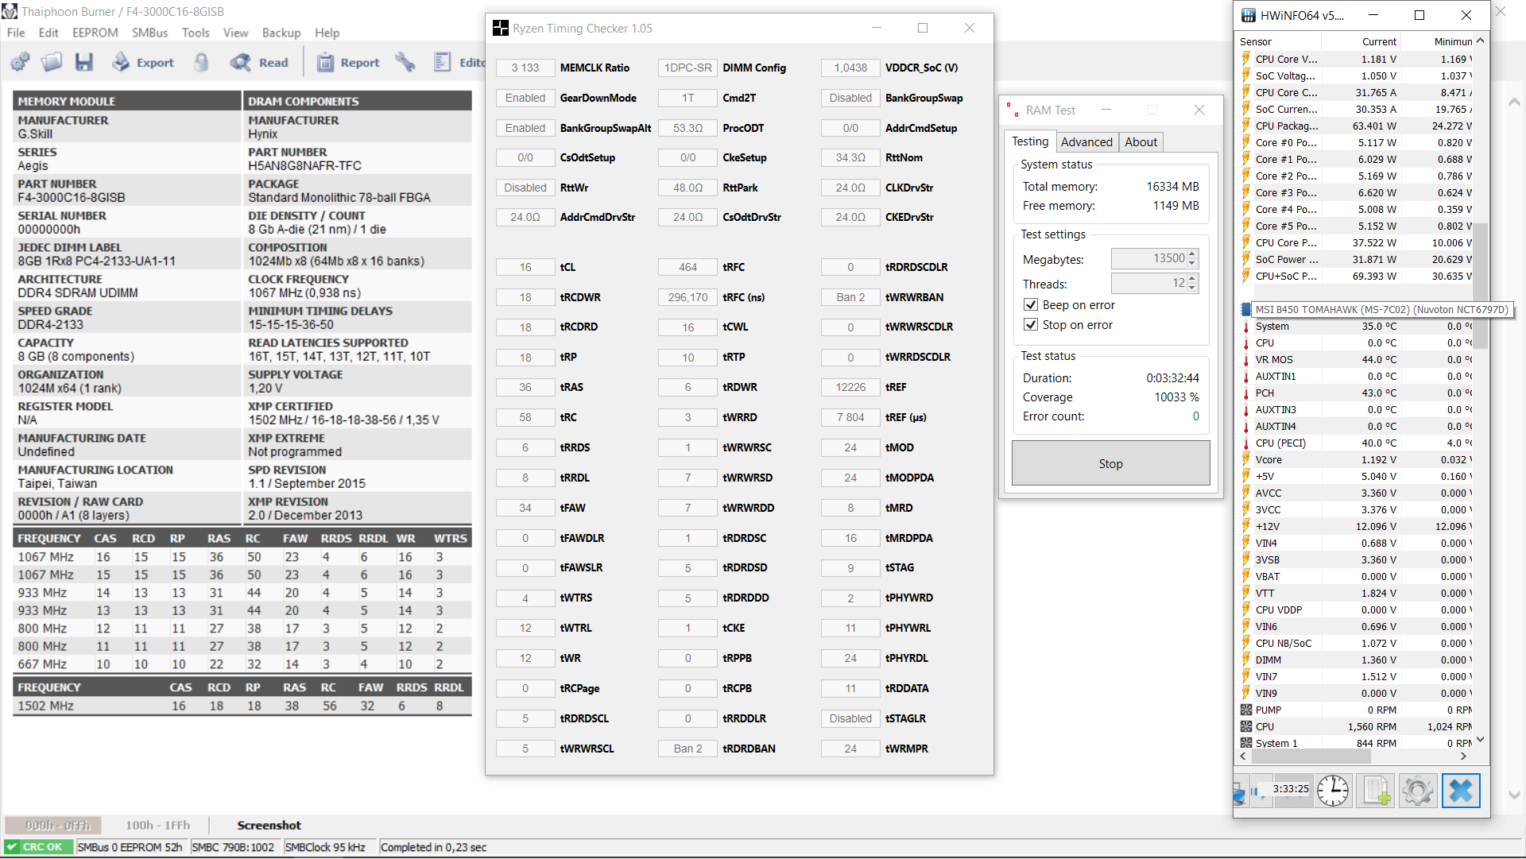Increase the Megabytes value with the up arrow
The image size is (1526, 859).
1192,254
